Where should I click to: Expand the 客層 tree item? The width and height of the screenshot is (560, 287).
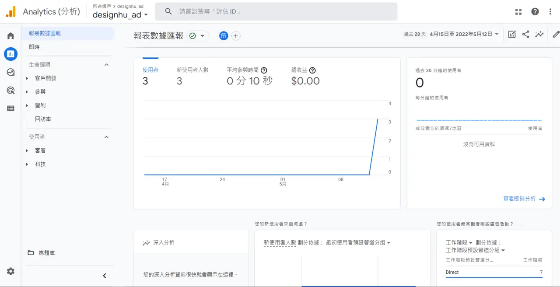(x=27, y=150)
